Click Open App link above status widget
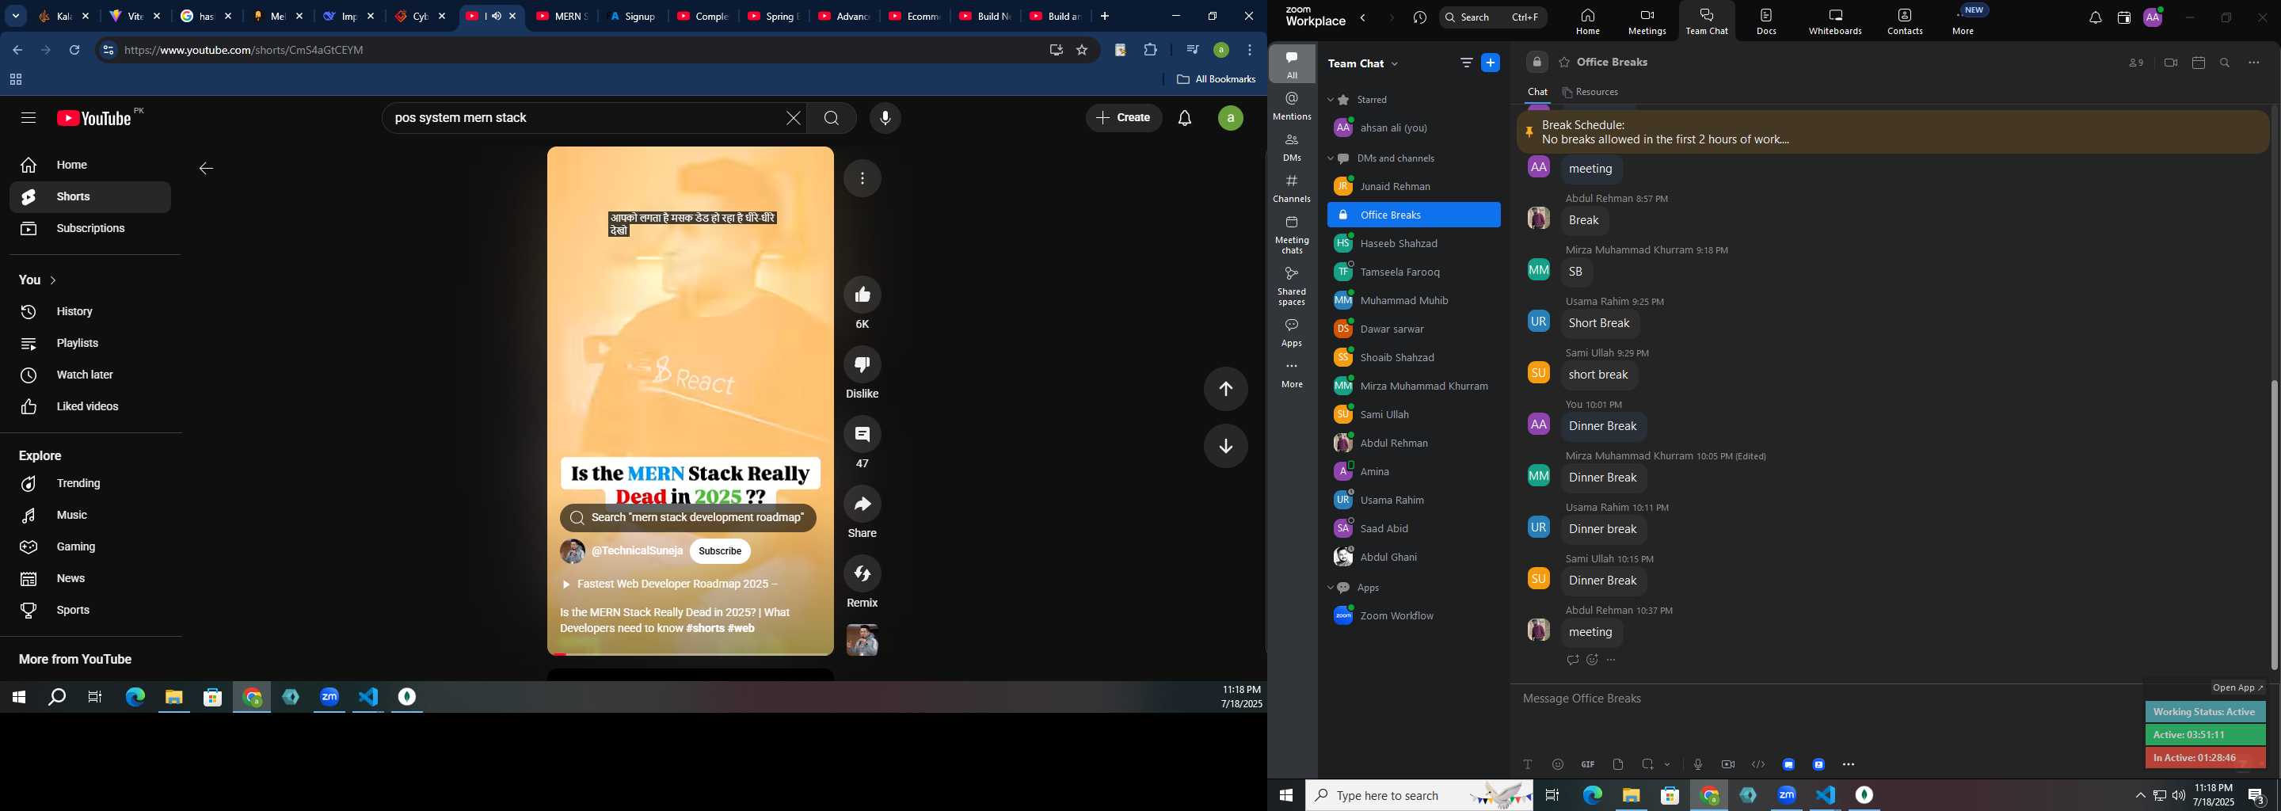2281x811 pixels. 2237,688
